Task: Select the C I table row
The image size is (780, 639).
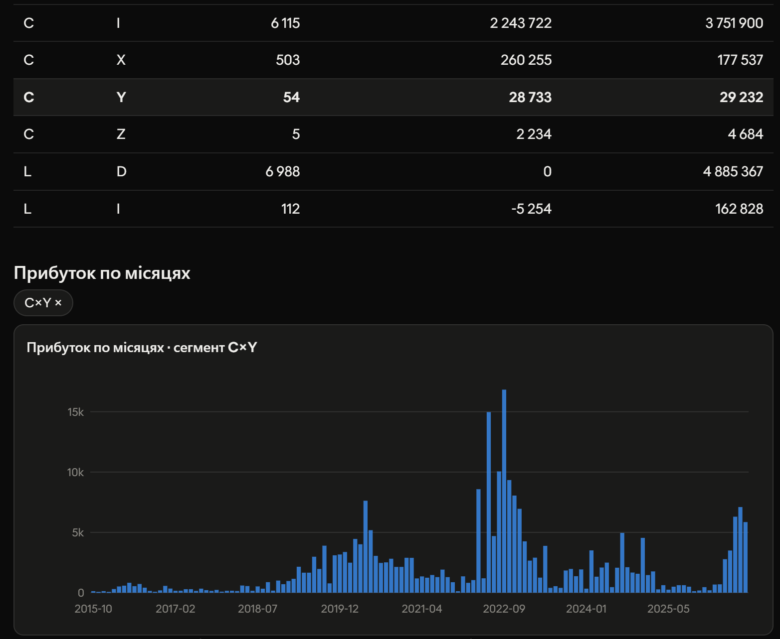Action: (x=393, y=23)
